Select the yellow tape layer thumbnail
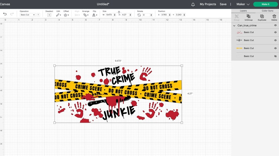This screenshot has height=156, width=279. (x=239, y=48)
